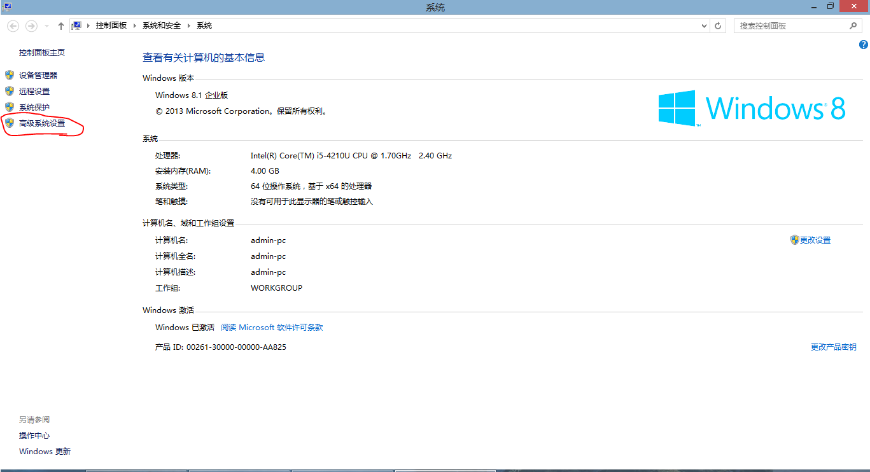The width and height of the screenshot is (870, 472).
Task: Go up one level with the Up arrow
Action: pos(61,26)
